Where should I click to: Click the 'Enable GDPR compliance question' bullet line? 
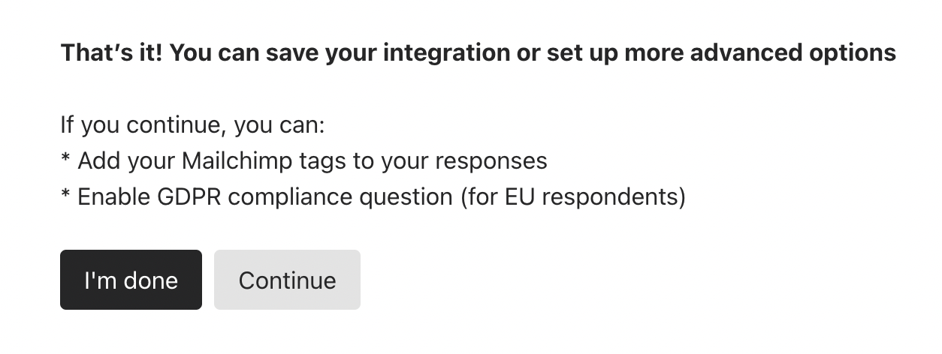pyautogui.click(x=373, y=196)
